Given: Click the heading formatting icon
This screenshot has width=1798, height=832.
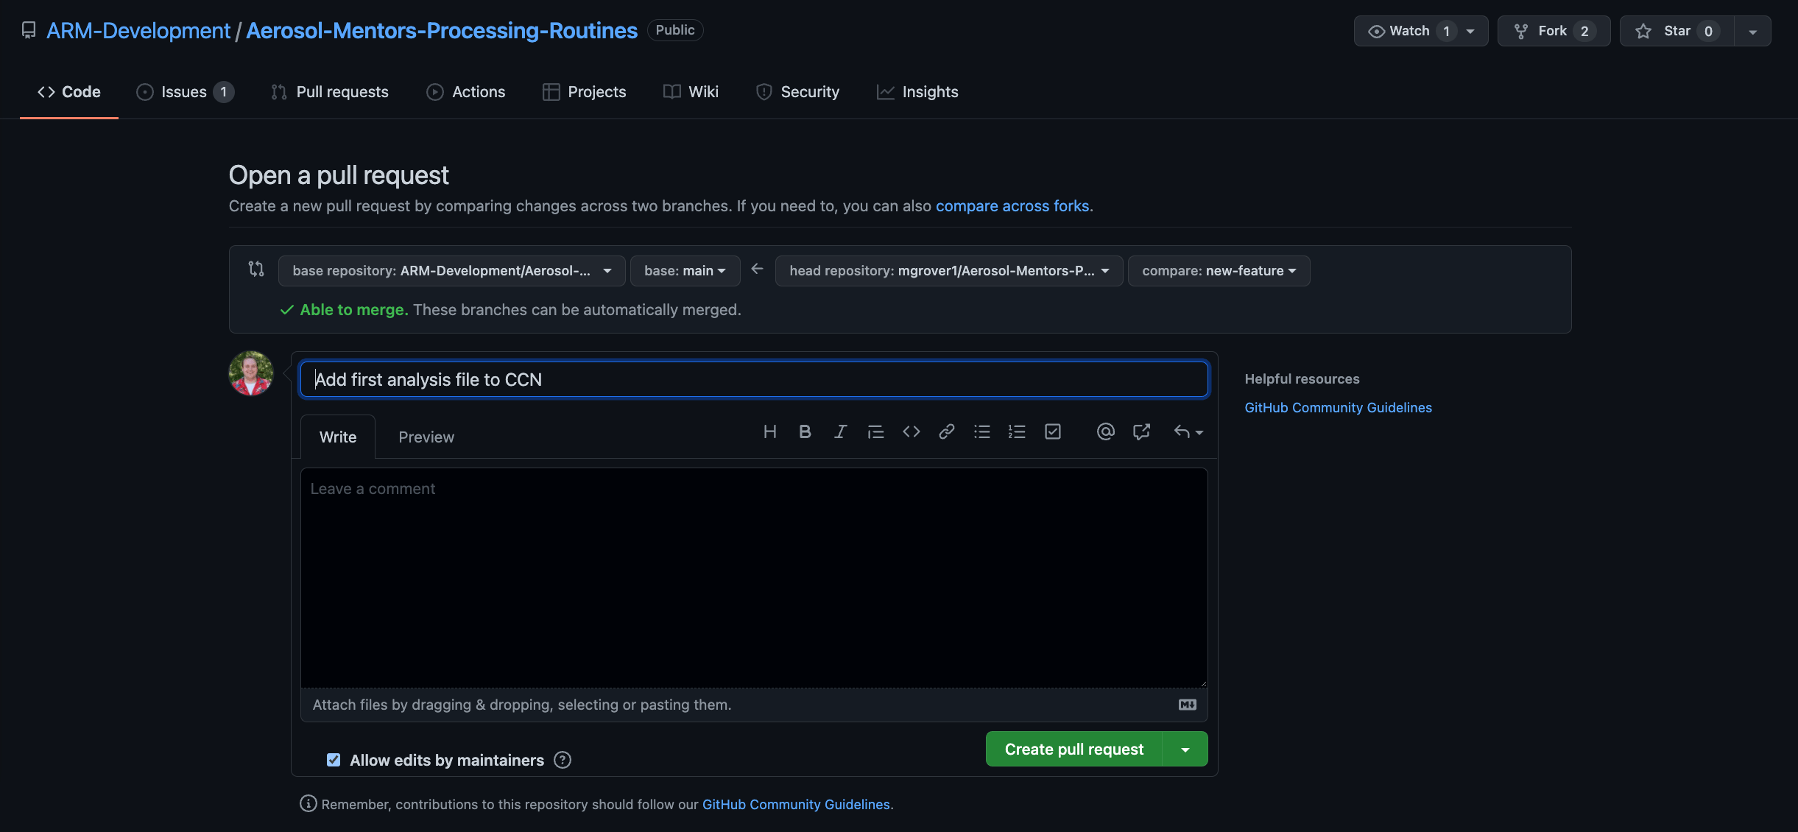Looking at the screenshot, I should 769,432.
